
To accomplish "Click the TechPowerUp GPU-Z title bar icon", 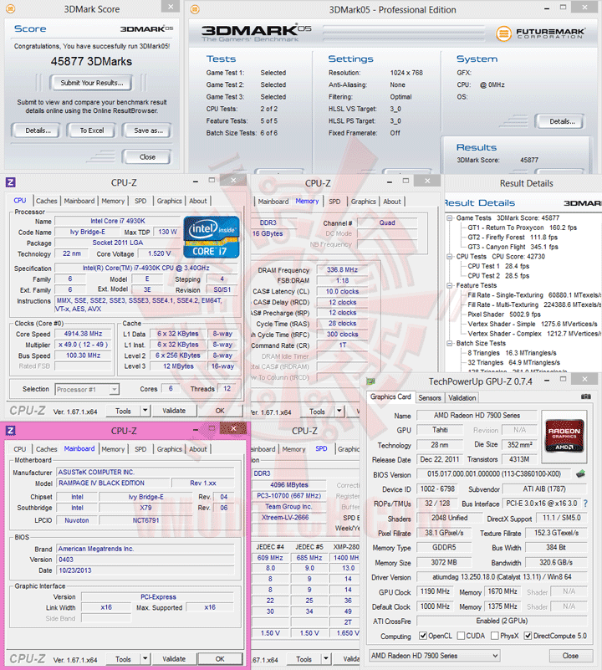I will (370, 381).
